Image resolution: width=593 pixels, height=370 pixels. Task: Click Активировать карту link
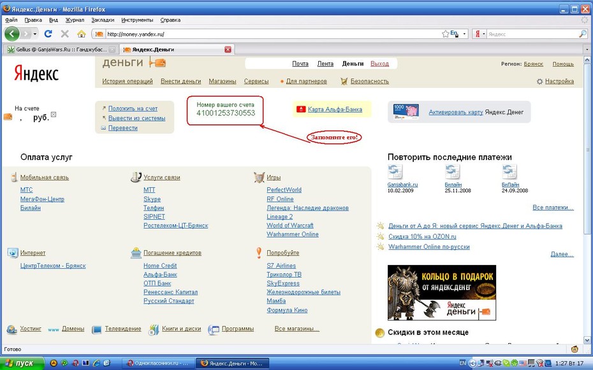456,112
